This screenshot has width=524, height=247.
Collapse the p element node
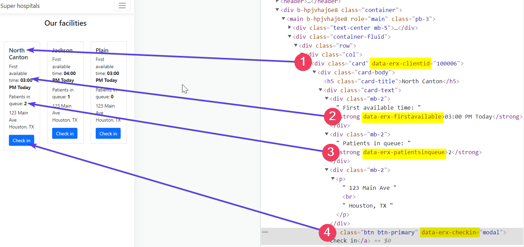click(333, 179)
